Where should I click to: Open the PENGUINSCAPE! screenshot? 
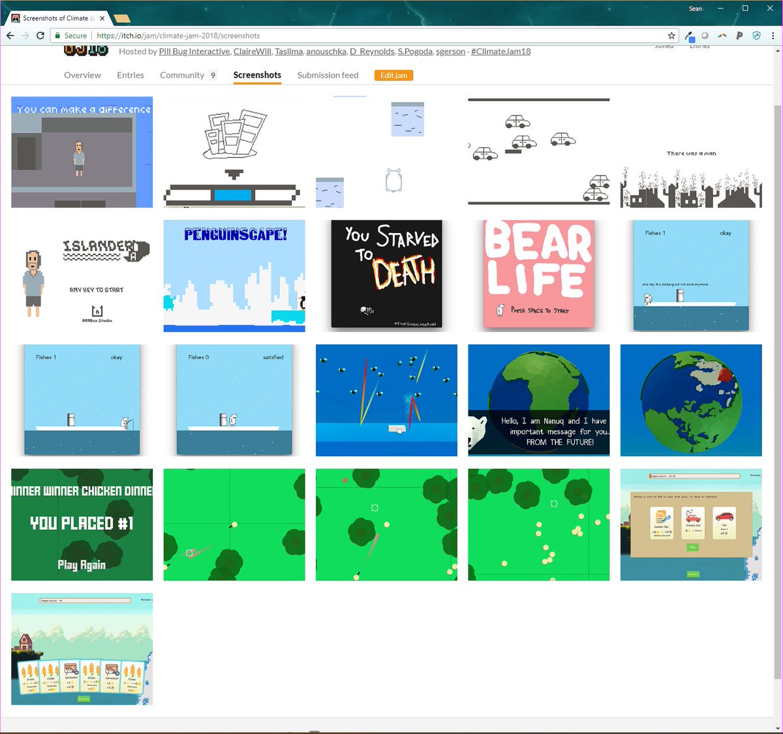click(x=234, y=276)
